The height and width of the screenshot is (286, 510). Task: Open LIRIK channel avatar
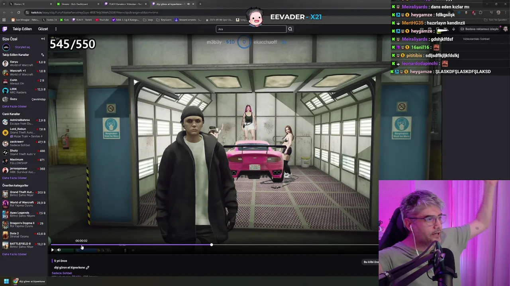(5, 91)
